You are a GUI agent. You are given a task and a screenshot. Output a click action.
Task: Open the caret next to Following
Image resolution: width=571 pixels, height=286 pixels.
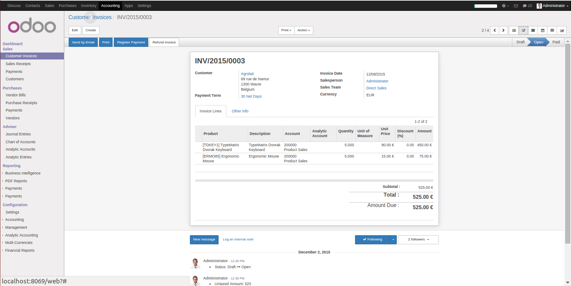(x=393, y=240)
